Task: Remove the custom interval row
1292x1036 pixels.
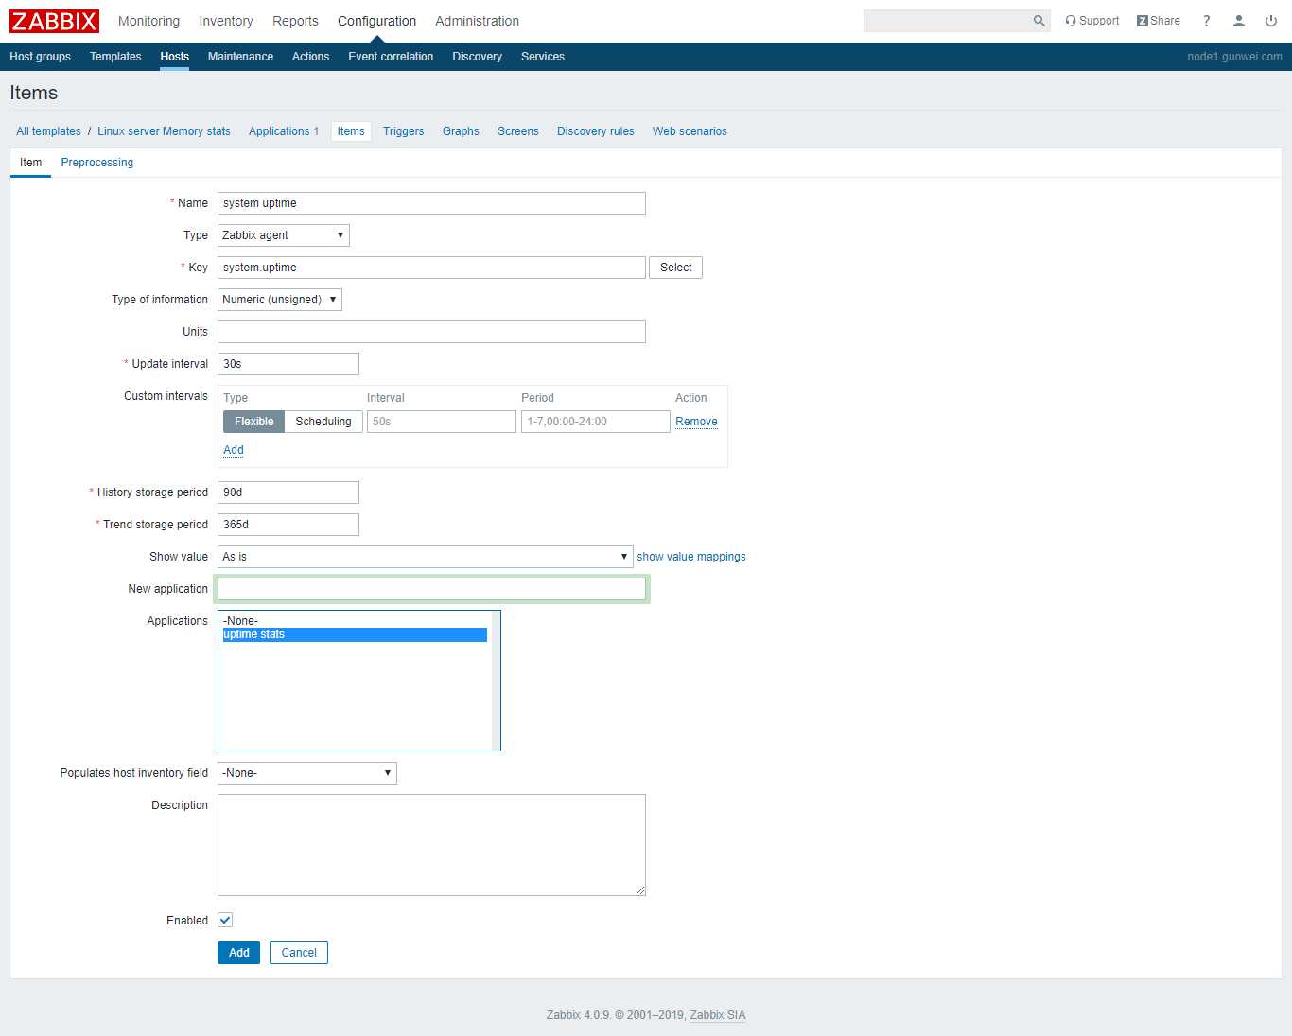Action: (696, 422)
